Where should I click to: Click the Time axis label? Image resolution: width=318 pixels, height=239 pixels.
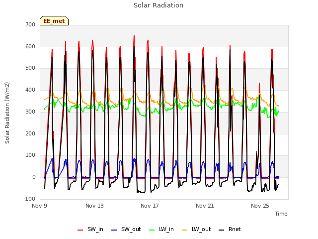click(x=281, y=214)
